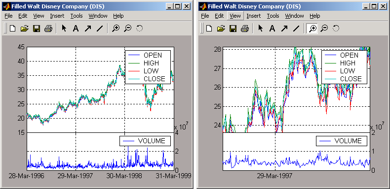The height and width of the screenshot is (189, 390).
Task: Select the Insert Text tool in left window
Action: click(76, 29)
